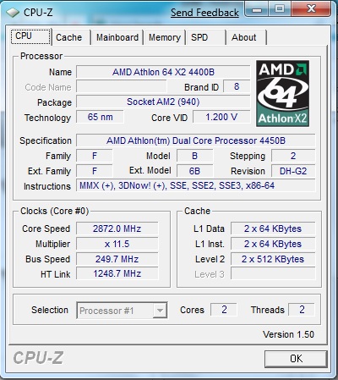This screenshot has height=380, width=338.
Task: Select the Memory tab
Action: 165,37
